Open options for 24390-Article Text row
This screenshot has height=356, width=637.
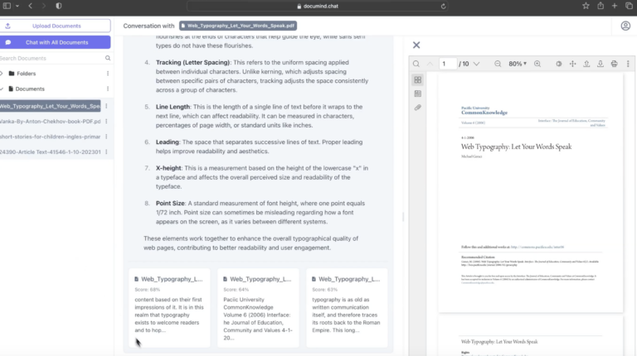point(106,152)
